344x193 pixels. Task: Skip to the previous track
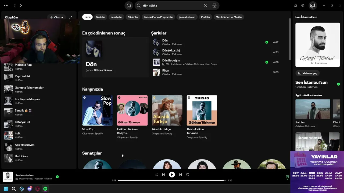[163, 175]
